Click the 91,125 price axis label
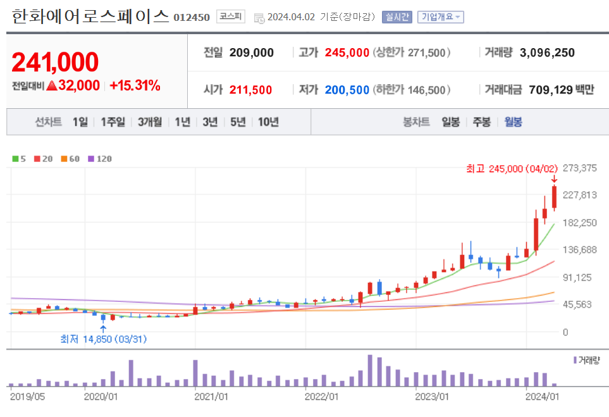 tap(577, 278)
